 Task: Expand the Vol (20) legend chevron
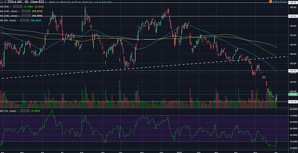(10, 7)
